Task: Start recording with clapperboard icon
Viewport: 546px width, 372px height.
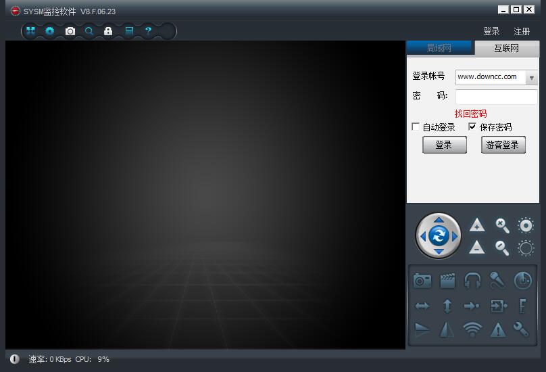Action: [x=447, y=281]
